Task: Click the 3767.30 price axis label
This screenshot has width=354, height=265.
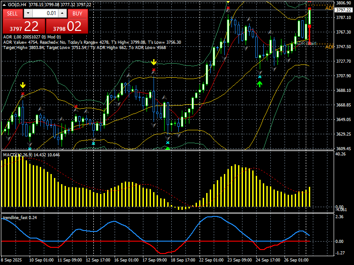Action: click(x=343, y=32)
